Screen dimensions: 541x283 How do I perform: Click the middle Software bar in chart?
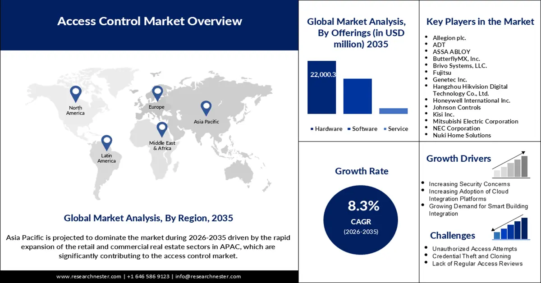(x=358, y=96)
